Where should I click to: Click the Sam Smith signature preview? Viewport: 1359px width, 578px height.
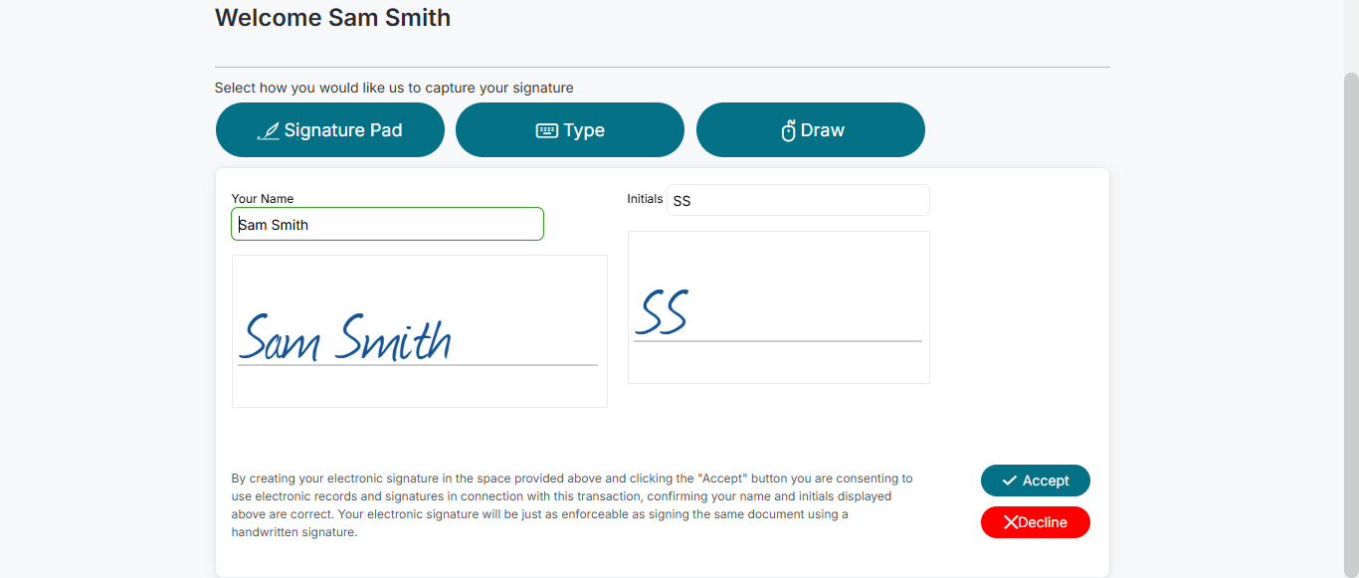click(419, 331)
